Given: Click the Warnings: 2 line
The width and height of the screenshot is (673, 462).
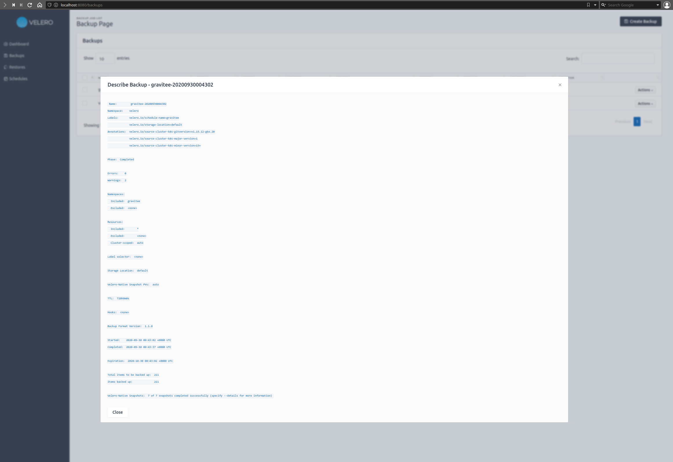Looking at the screenshot, I should (x=117, y=180).
